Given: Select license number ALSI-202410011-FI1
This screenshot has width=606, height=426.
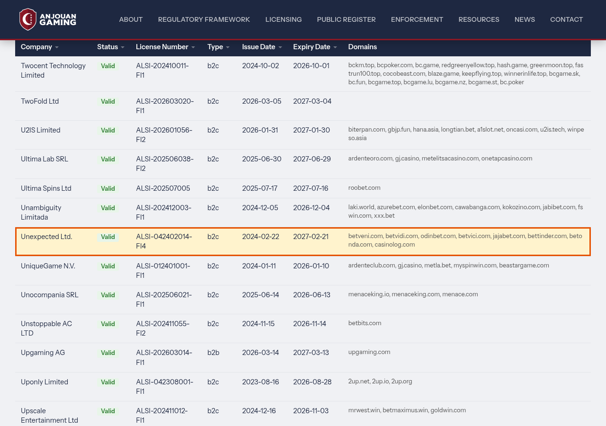Looking at the screenshot, I should pos(162,71).
